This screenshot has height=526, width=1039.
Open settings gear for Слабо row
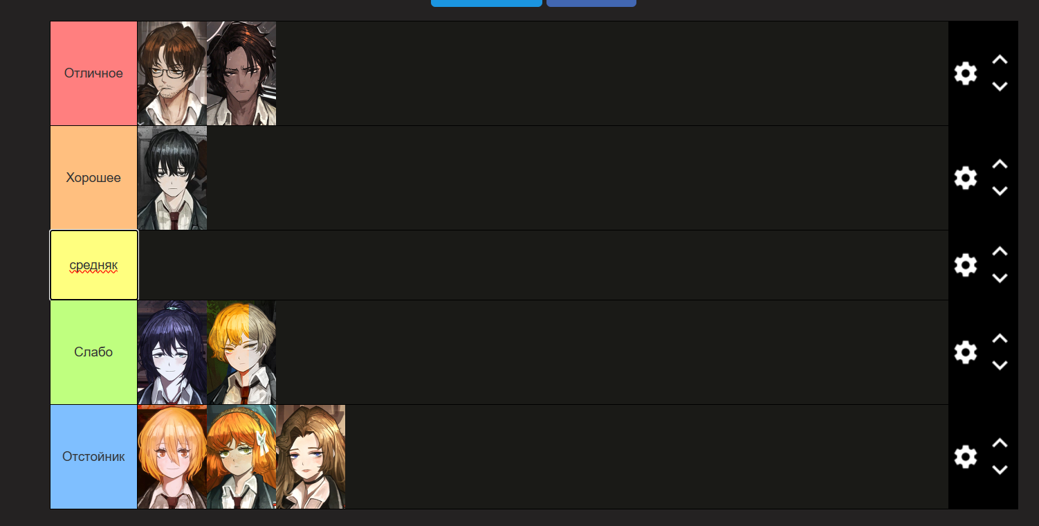[x=965, y=352]
